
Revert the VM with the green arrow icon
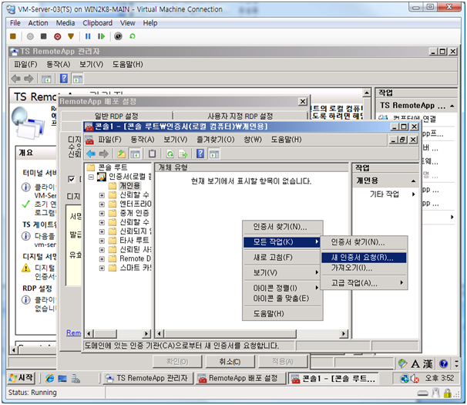tap(133, 36)
